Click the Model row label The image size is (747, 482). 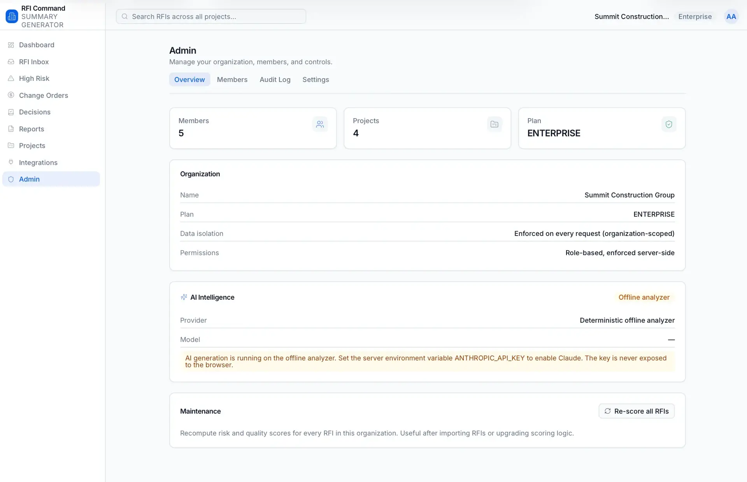pos(190,339)
